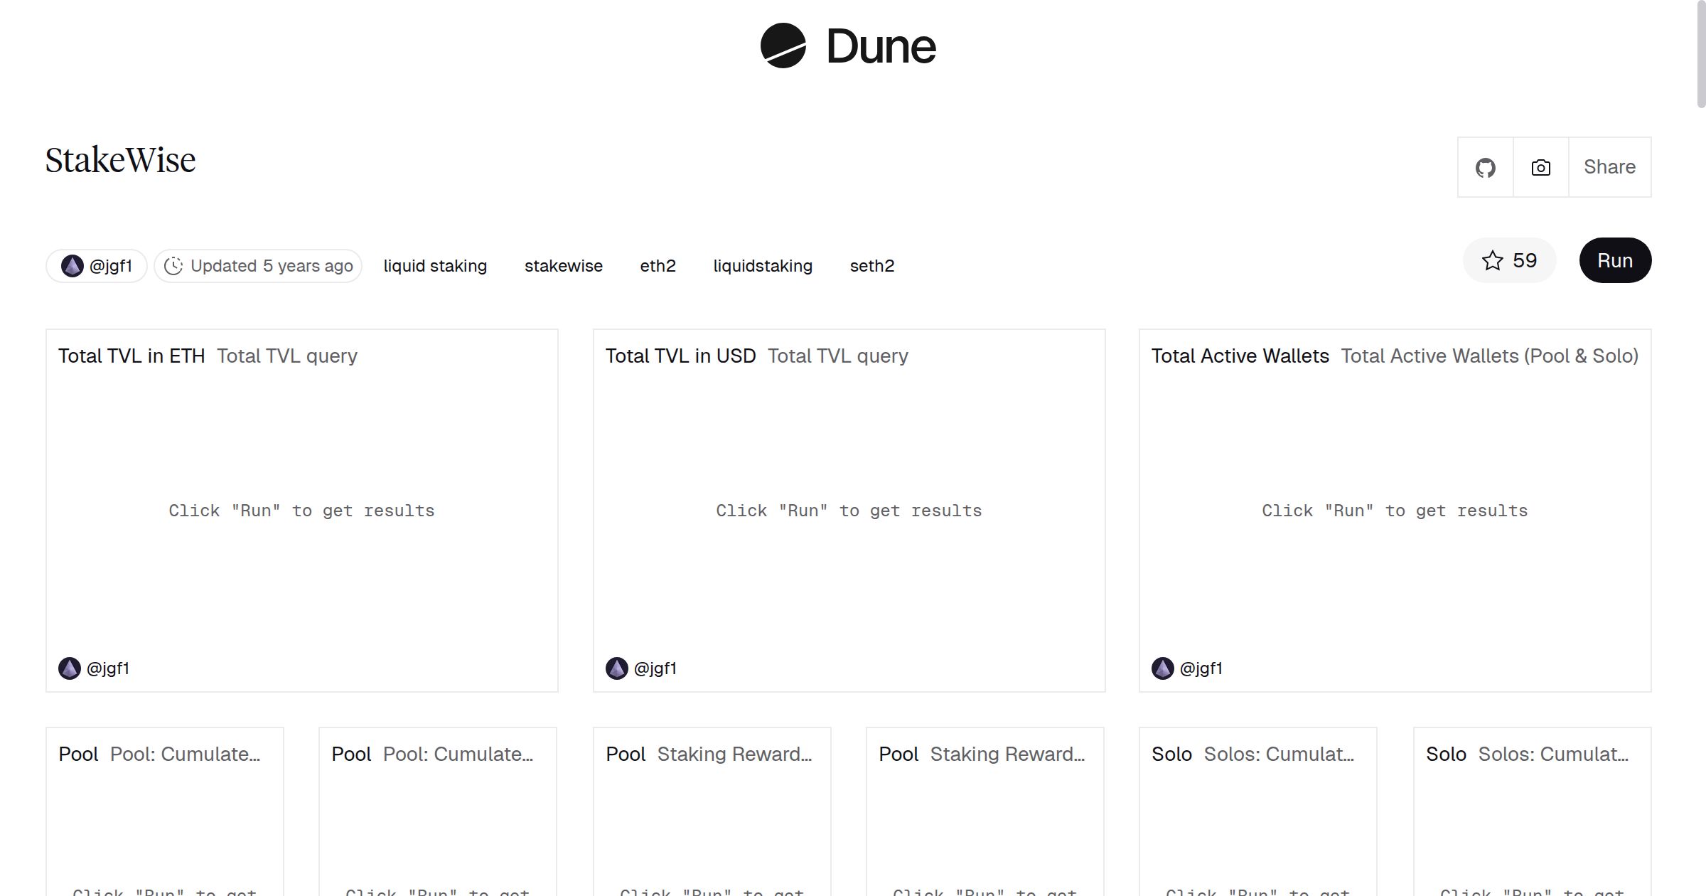Screen dimensions: 1706x896
Task: Click the @jgf1 avatar on Total Active Wallets card
Action: 1163,668
